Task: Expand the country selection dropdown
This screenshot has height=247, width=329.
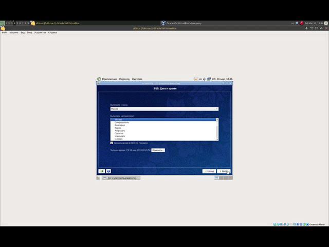Action: pyautogui.click(x=164, y=109)
